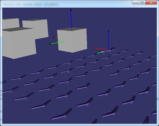Click the gray cube cut off at the left edge

pos(11,23)
